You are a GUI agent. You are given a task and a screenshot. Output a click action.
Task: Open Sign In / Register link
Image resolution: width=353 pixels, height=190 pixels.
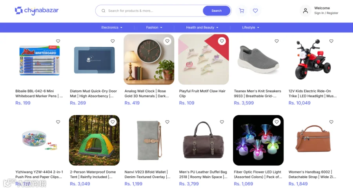click(326, 13)
